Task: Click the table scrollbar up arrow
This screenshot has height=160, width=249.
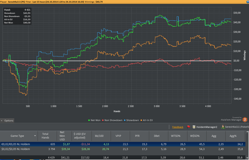Action: (247, 132)
